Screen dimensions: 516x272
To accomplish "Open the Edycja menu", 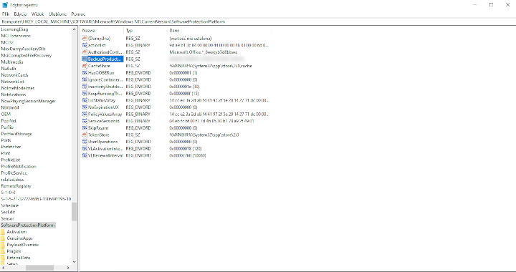I will (20, 14).
